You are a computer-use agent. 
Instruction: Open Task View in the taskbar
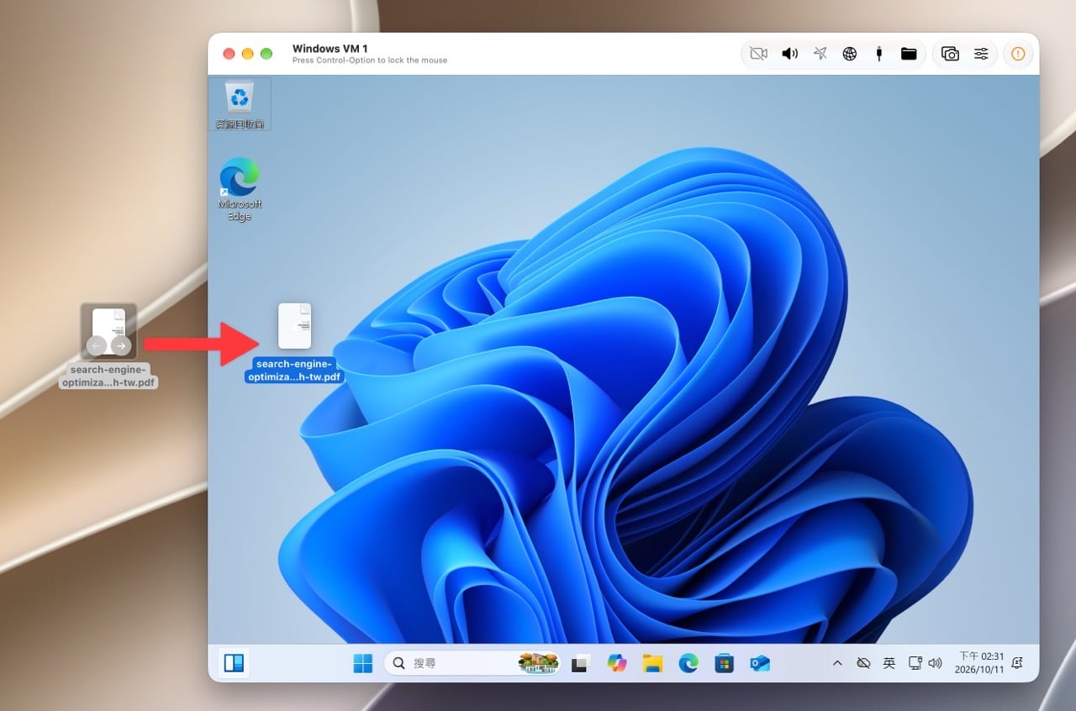pos(580,664)
